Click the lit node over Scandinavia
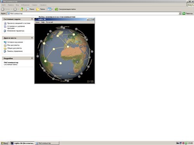 coord(74,34)
